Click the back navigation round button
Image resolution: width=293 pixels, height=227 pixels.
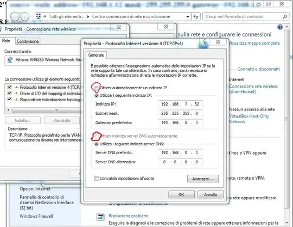coord(15,17)
